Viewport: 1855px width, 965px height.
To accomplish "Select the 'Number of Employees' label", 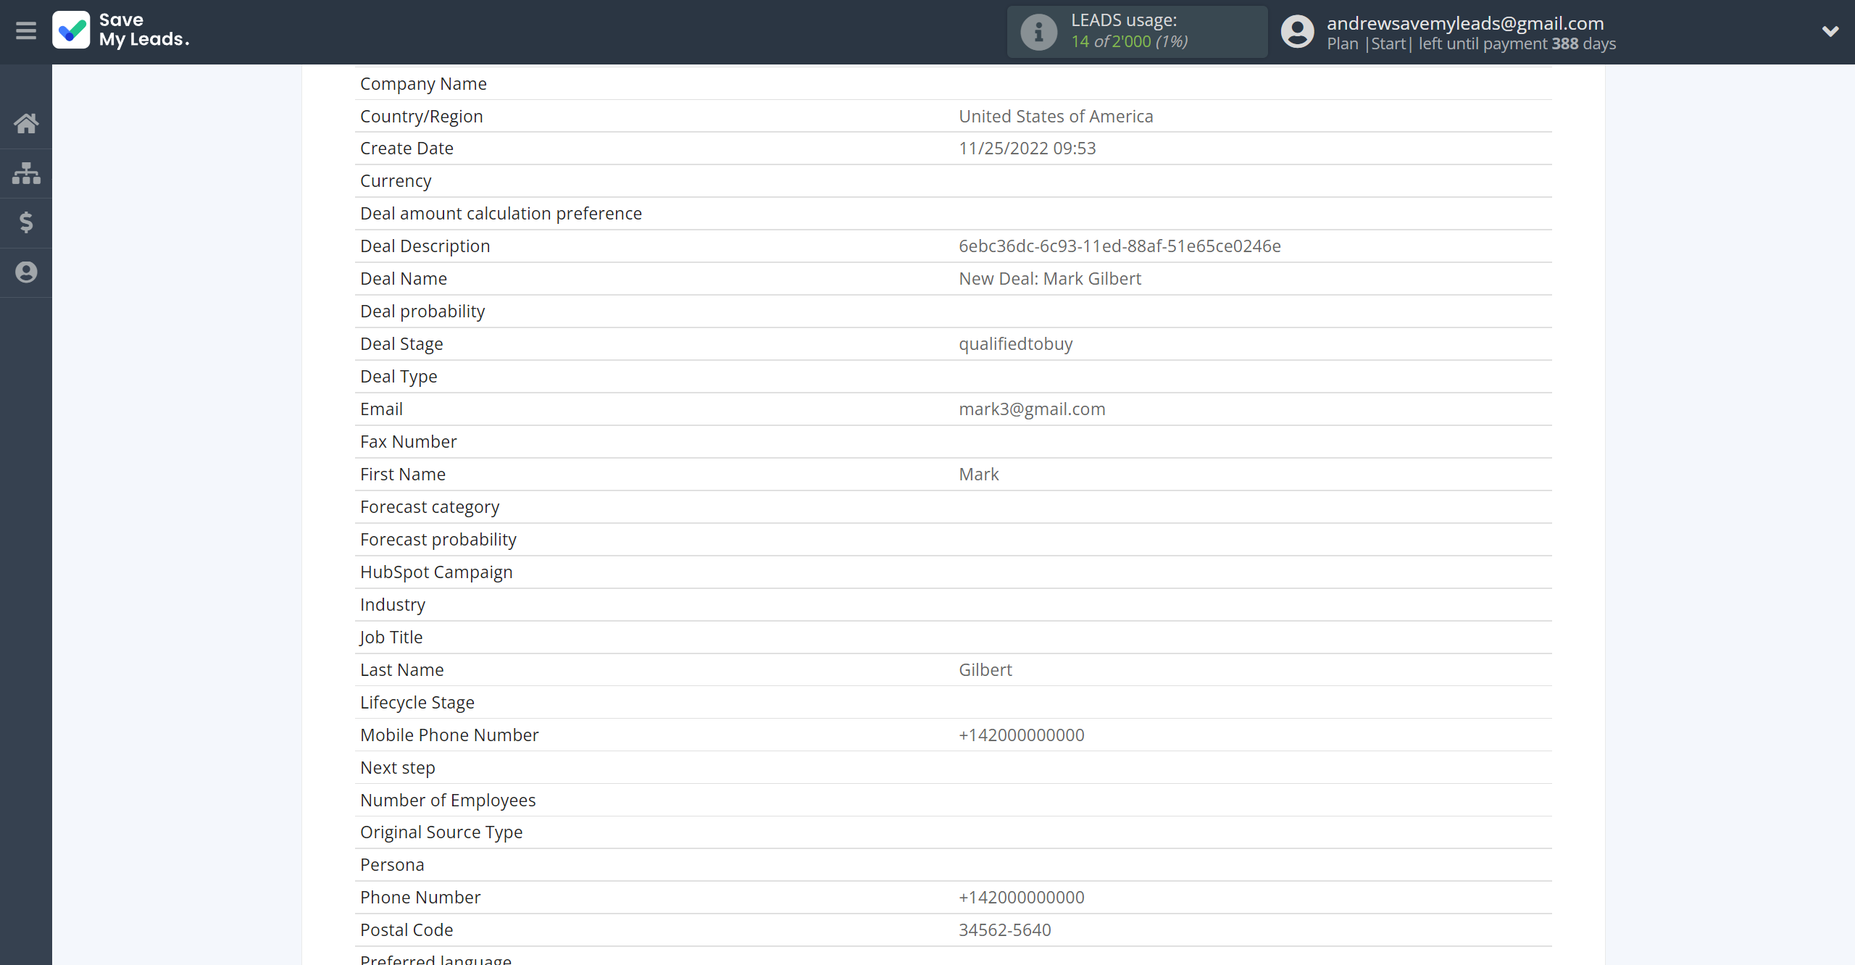I will click(x=448, y=801).
